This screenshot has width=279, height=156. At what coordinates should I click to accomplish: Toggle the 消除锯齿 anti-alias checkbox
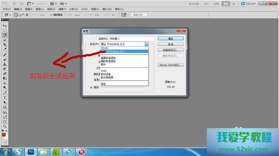[x=51, y=15]
